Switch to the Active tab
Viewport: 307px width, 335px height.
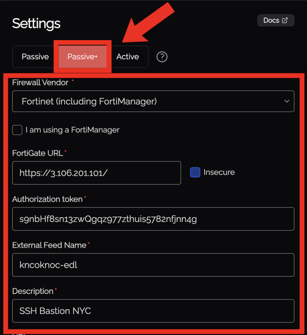128,57
